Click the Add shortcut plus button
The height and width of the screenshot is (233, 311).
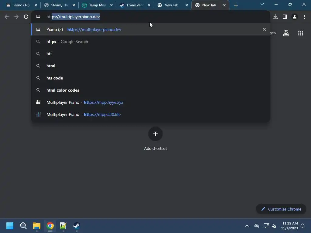click(x=155, y=134)
